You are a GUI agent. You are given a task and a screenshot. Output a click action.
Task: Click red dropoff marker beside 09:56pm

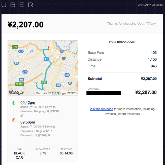pyautogui.click(x=14, y=120)
